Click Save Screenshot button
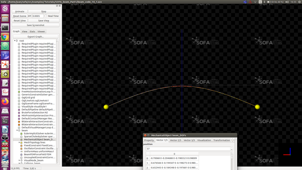This screenshot has height=170, width=302. click(x=36, y=25)
